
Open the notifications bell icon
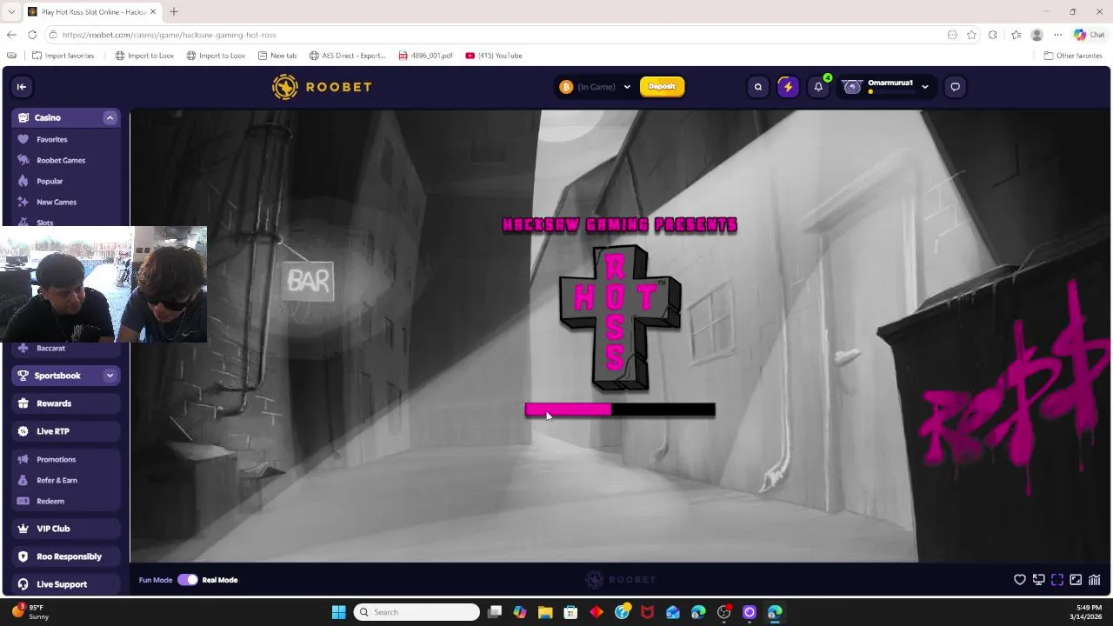click(x=818, y=86)
